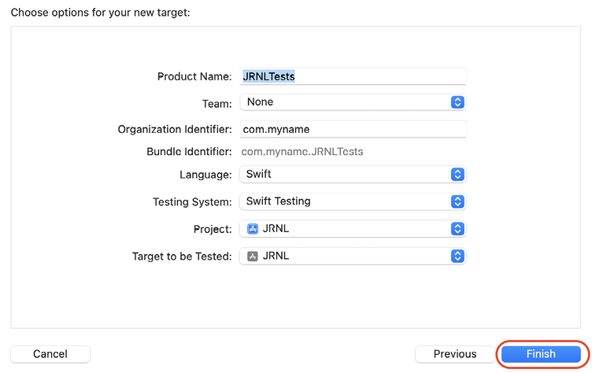Open the Team dropdown arrows

[x=457, y=102]
